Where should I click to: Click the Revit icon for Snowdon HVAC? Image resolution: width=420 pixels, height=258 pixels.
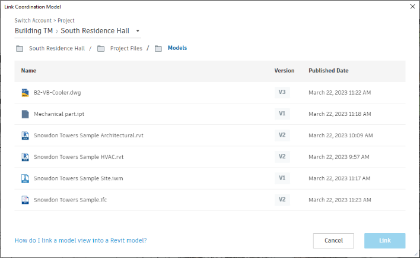click(25, 157)
